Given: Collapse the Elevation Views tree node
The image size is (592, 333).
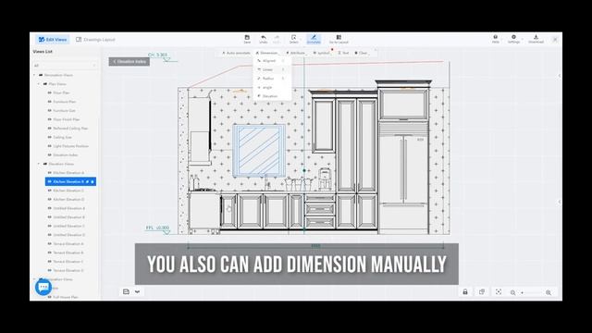Looking at the screenshot, I should click(x=39, y=164).
